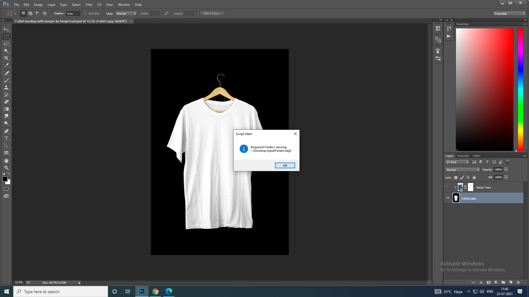Screen dimensions: 529x297
Task: Delete the layer using the trash icon
Action: pyautogui.click(x=518, y=282)
